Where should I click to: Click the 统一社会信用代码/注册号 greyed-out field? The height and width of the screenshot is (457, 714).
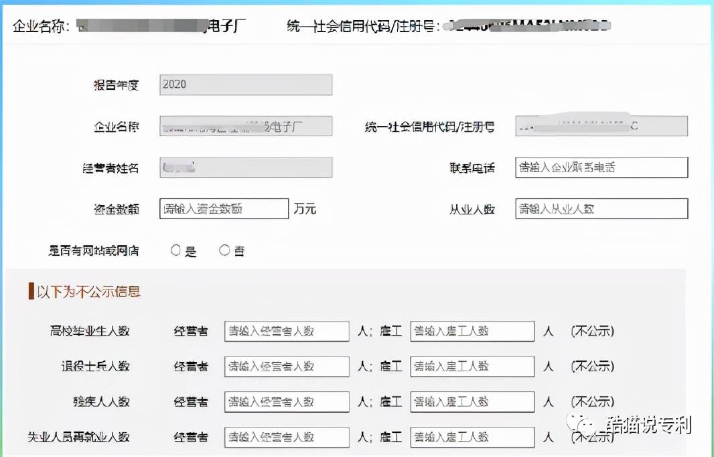tap(601, 126)
